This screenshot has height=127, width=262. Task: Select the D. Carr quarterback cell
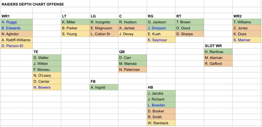(132, 58)
